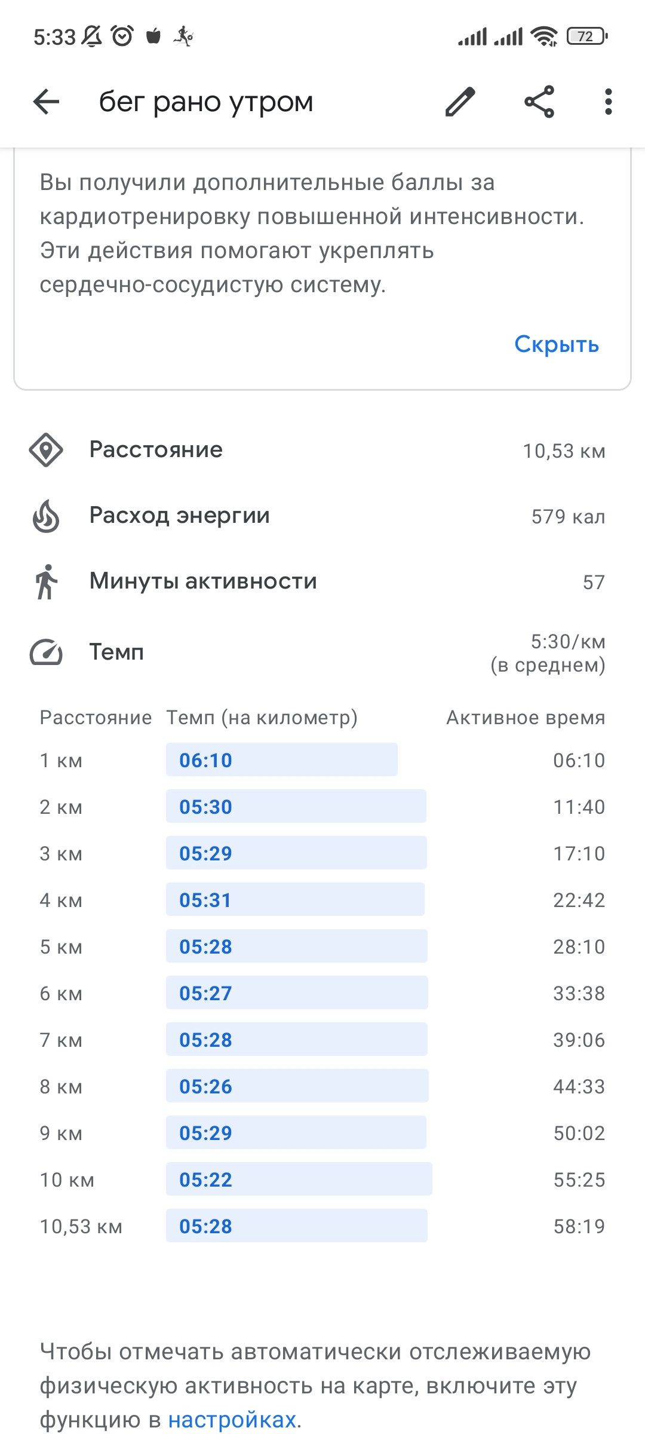
Task: Tap the 6 км split row 05:27
Action: coord(322,992)
